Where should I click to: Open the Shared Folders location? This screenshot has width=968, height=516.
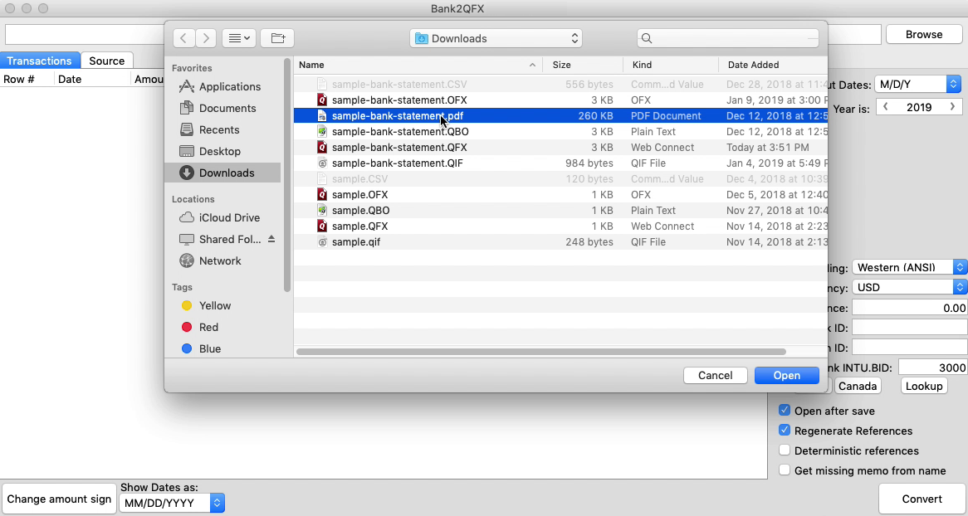pos(220,240)
